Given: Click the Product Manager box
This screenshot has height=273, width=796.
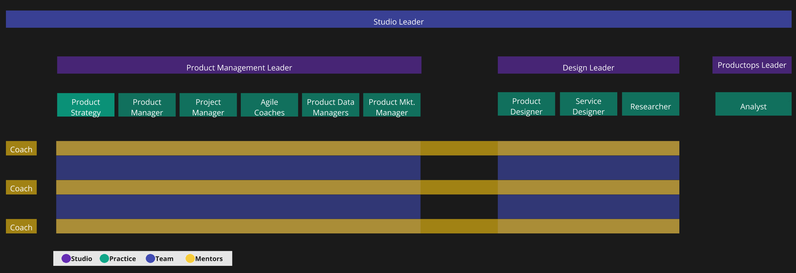Looking at the screenshot, I should point(147,105).
